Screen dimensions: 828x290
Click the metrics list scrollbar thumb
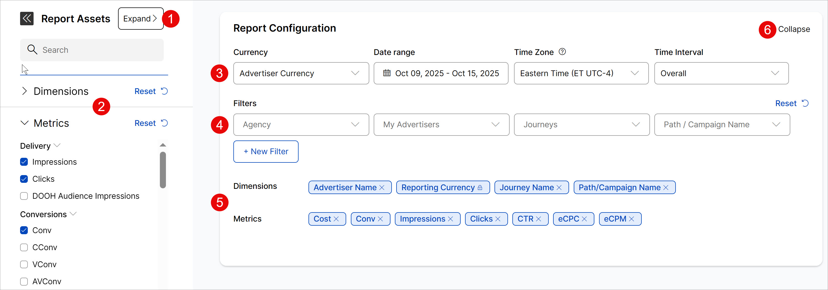[x=163, y=170]
